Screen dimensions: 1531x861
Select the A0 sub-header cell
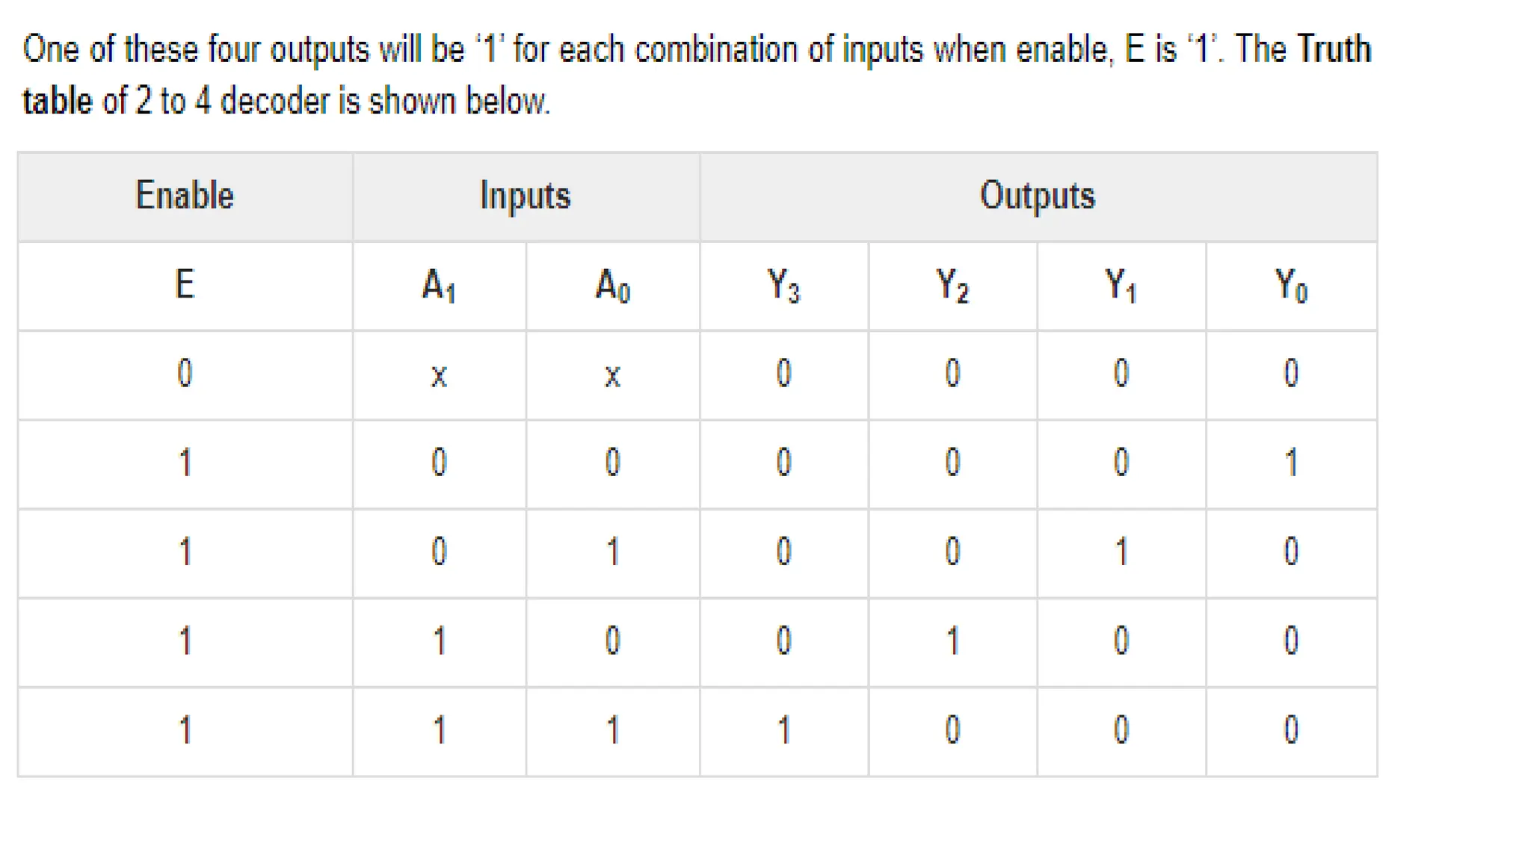coord(612,286)
